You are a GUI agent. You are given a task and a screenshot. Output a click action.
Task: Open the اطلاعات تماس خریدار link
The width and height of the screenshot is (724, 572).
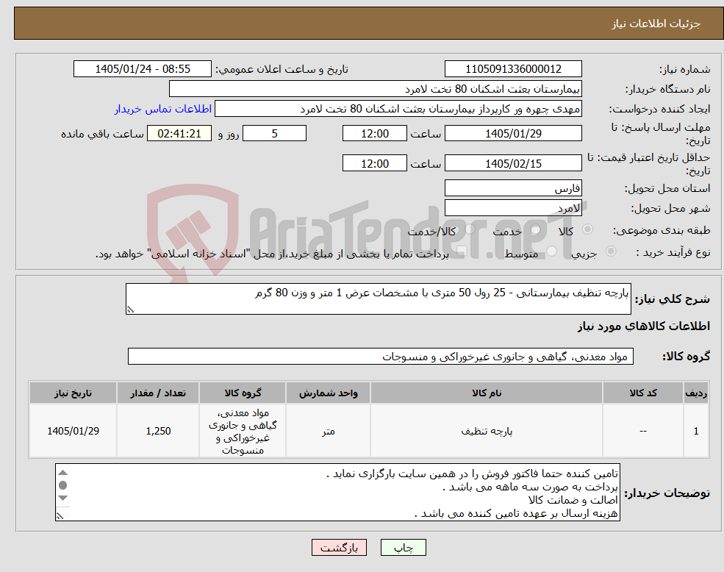click(163, 109)
